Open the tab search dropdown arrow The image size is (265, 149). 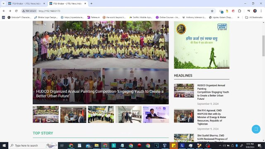pyautogui.click(x=3, y=4)
